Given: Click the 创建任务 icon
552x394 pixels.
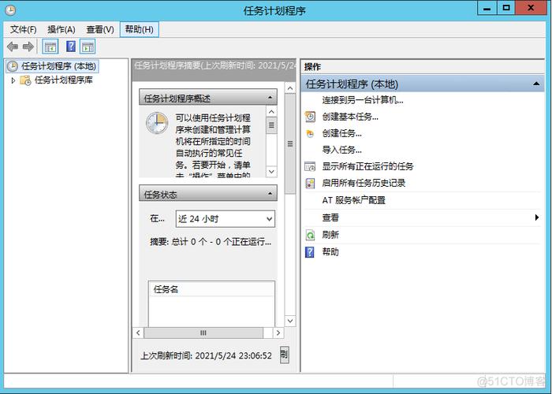Looking at the screenshot, I should pyautogui.click(x=310, y=134).
